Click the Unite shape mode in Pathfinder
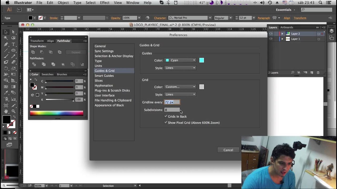The height and width of the screenshot is (189, 337). coord(33,52)
